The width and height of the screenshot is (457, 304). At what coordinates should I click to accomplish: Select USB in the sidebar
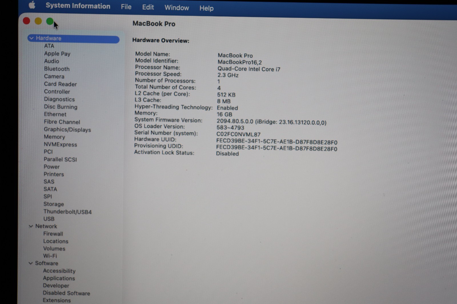tap(49, 219)
